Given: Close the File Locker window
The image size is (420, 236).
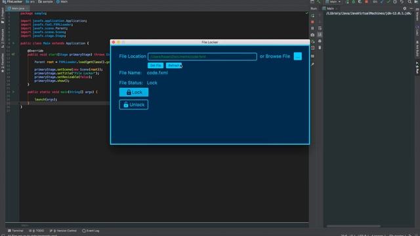Looking at the screenshot, I should (x=114, y=42).
